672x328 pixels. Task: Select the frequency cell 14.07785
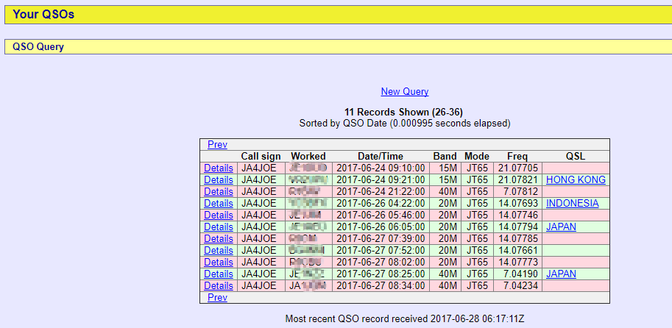point(517,238)
